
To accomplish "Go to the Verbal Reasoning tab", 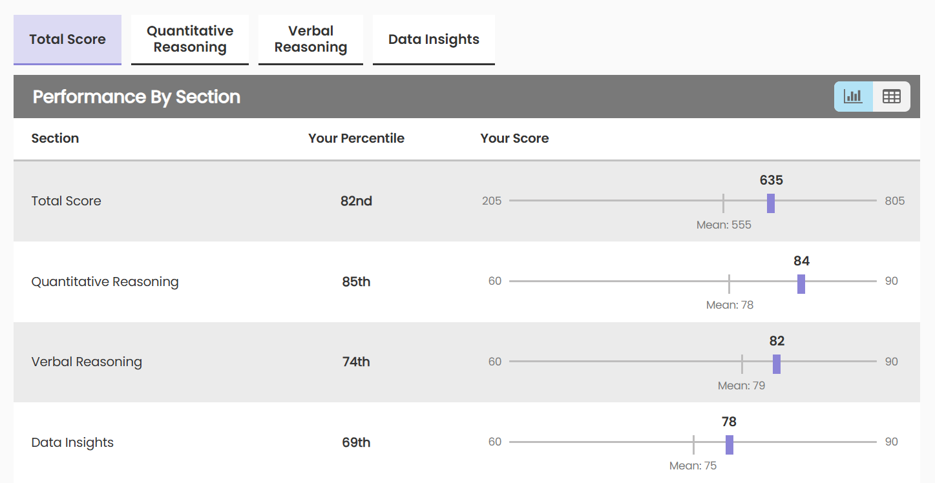I will 311,39.
